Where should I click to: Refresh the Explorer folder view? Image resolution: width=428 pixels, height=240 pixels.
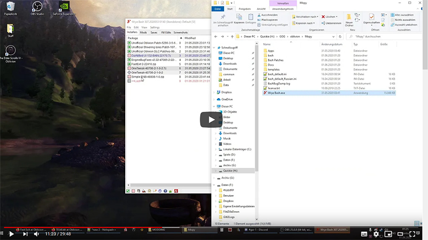(340, 36)
